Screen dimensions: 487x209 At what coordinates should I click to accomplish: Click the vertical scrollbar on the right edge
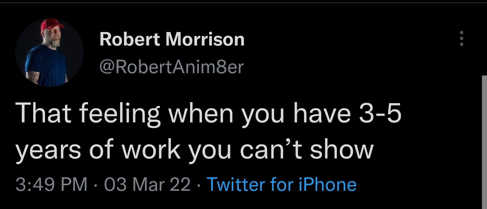(x=484, y=142)
